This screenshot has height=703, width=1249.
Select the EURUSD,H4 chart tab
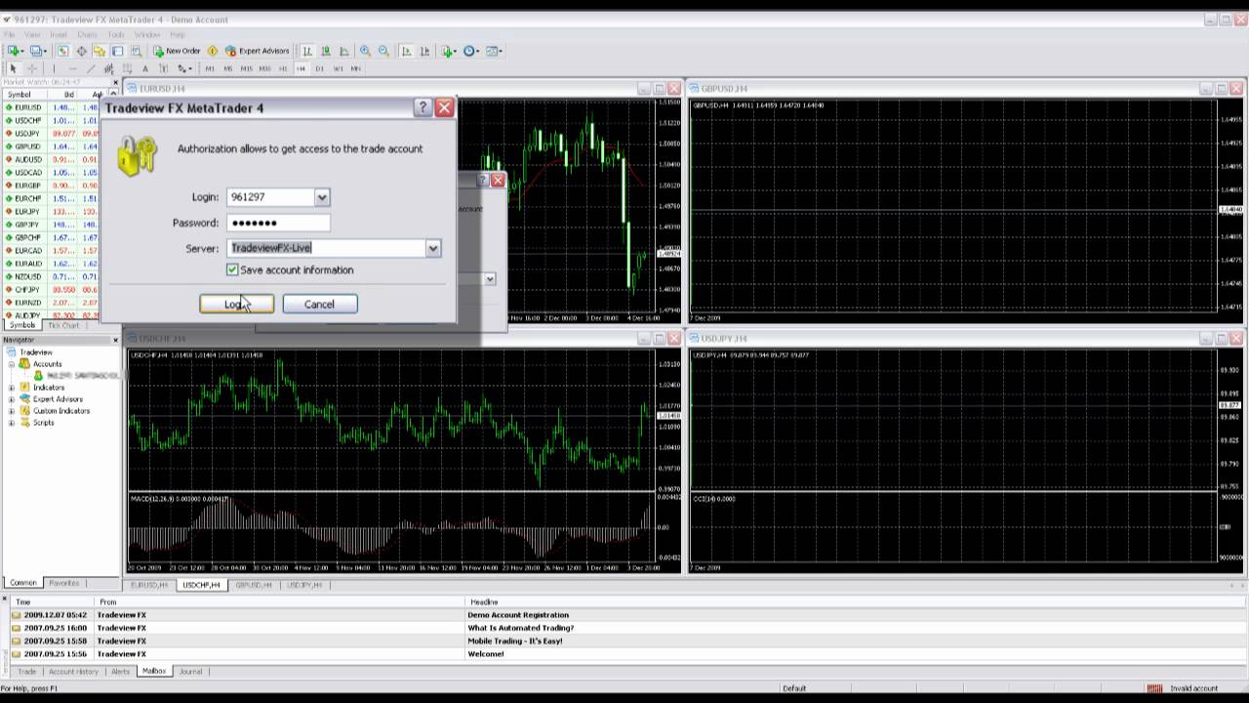click(x=149, y=584)
